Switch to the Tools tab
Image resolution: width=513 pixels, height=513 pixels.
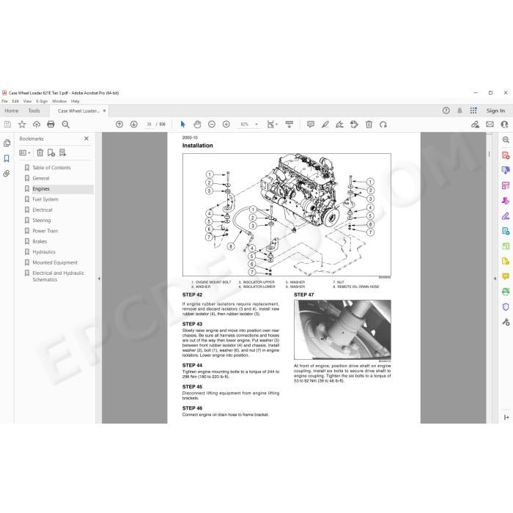pos(34,111)
